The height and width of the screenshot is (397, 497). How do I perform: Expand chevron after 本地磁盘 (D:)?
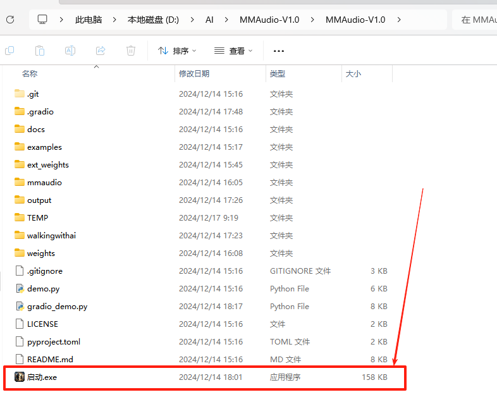tap(192, 20)
